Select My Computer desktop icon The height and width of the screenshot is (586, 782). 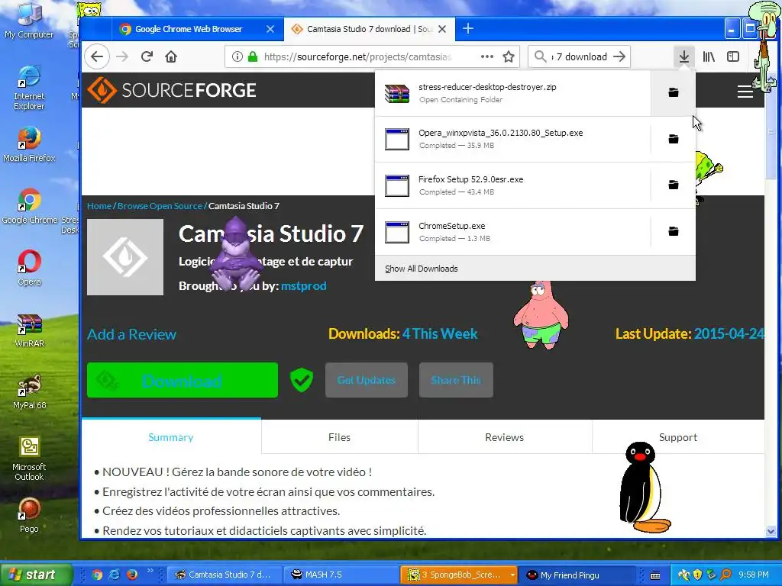[29, 21]
